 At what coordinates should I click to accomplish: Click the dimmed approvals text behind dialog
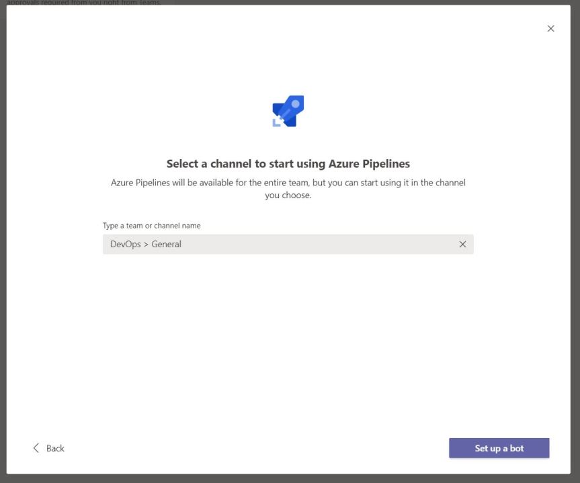(84, 2)
